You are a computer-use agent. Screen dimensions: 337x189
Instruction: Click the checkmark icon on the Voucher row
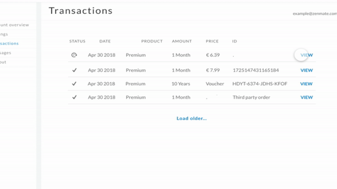tap(74, 84)
